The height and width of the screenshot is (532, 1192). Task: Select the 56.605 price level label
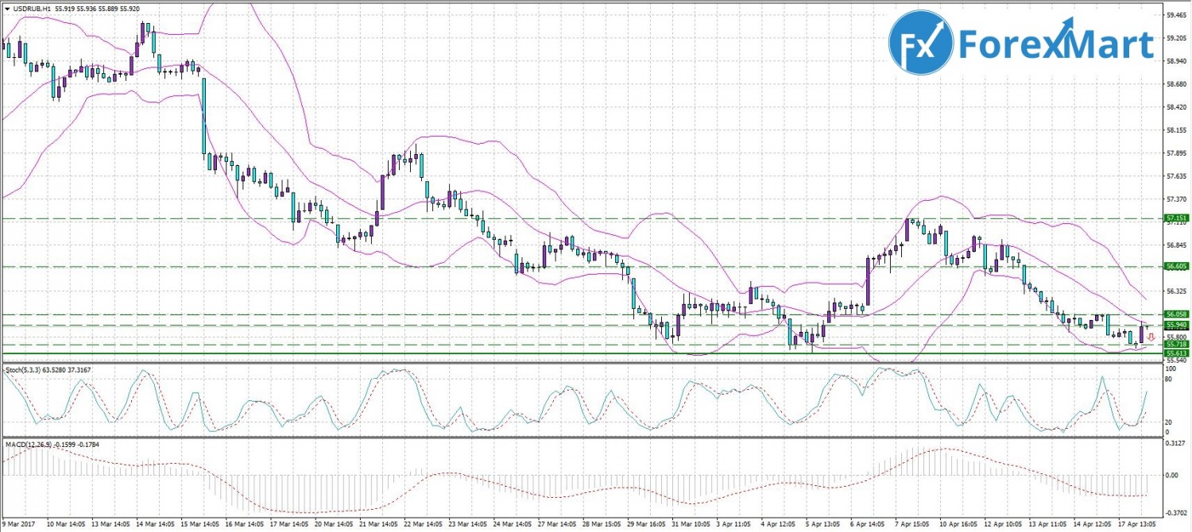1176,267
